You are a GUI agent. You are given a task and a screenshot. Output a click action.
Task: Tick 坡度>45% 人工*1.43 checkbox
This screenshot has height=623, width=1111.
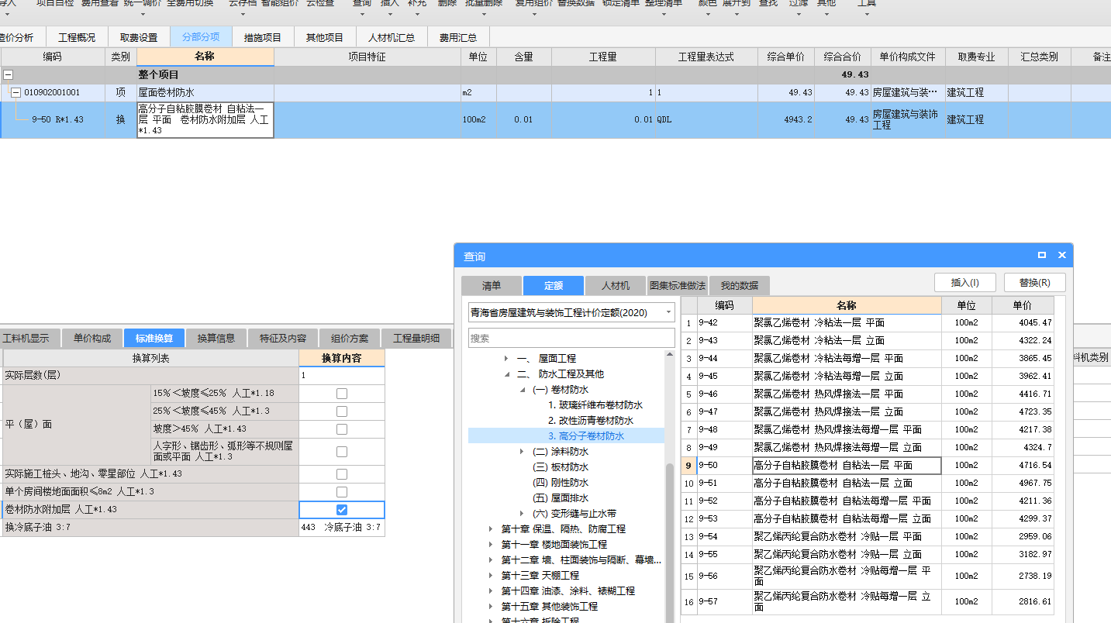[x=342, y=429]
